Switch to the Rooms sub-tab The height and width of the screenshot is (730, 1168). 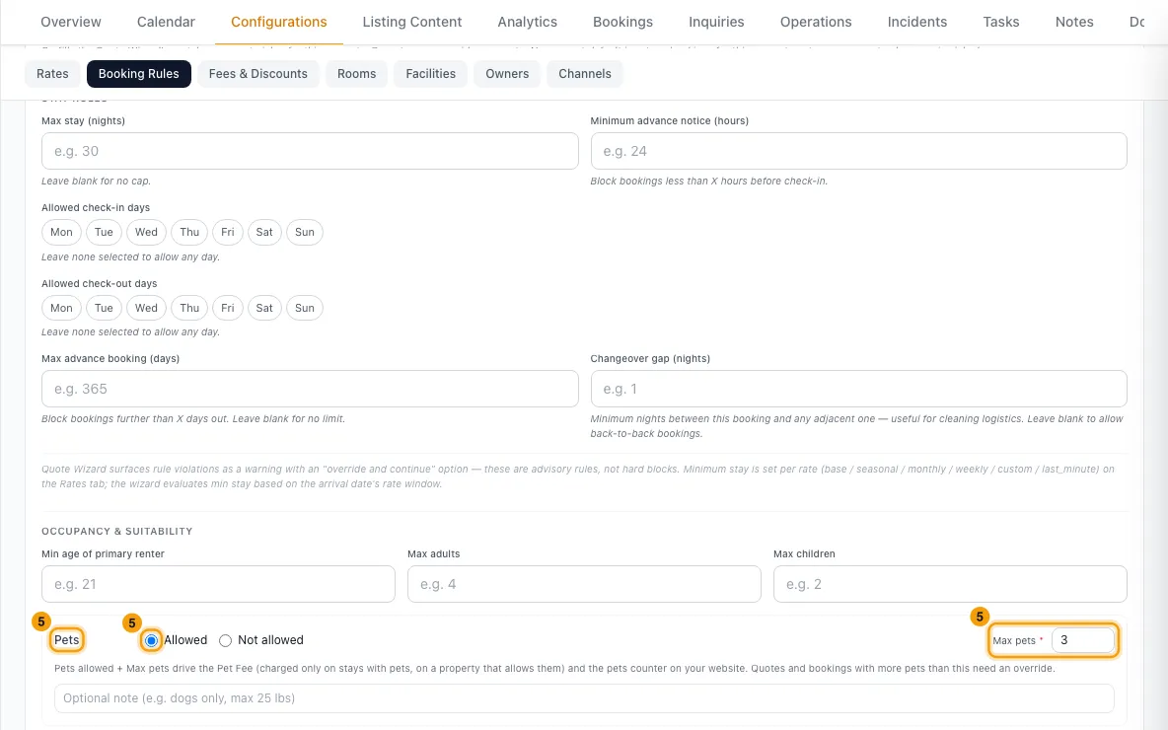click(356, 74)
